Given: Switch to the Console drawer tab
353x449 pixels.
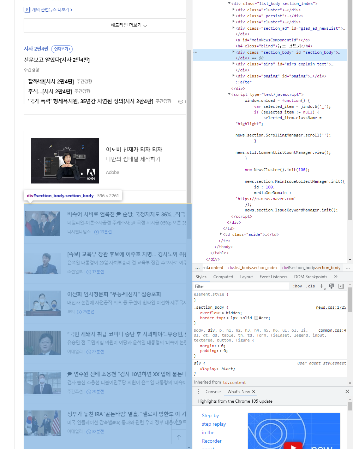Looking at the screenshot, I should [213, 392].
